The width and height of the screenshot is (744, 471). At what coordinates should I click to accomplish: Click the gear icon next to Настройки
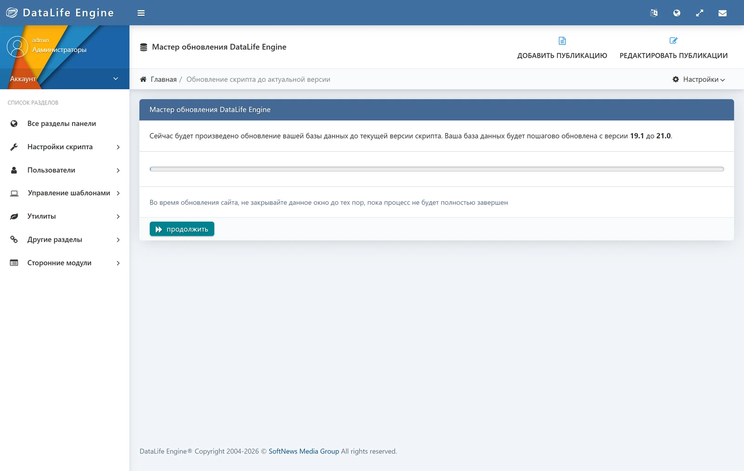pyautogui.click(x=676, y=80)
